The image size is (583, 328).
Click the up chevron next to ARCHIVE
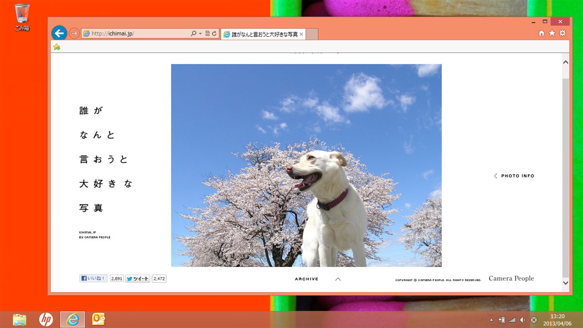click(x=338, y=279)
